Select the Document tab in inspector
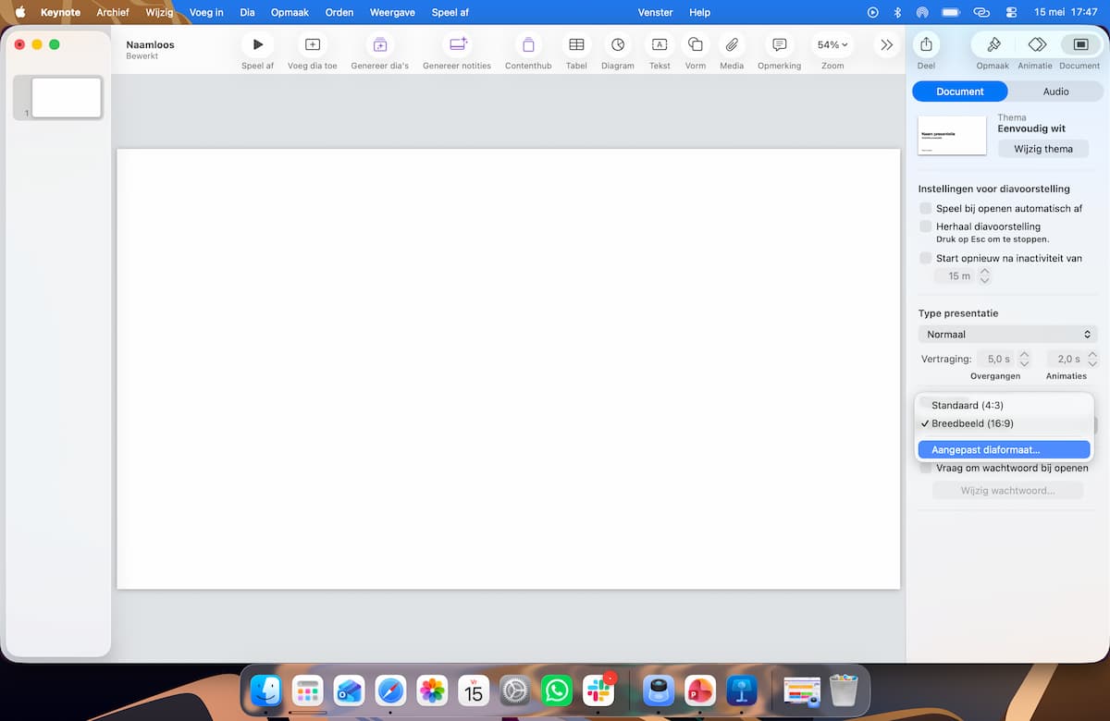 pyautogui.click(x=960, y=92)
